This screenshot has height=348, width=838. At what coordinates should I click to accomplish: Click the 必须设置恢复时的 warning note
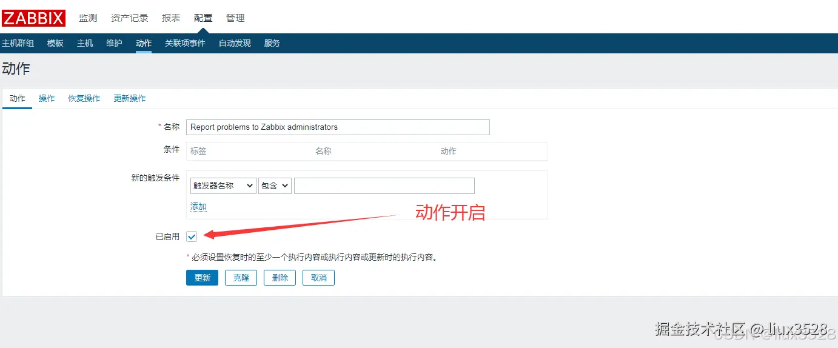pos(312,257)
